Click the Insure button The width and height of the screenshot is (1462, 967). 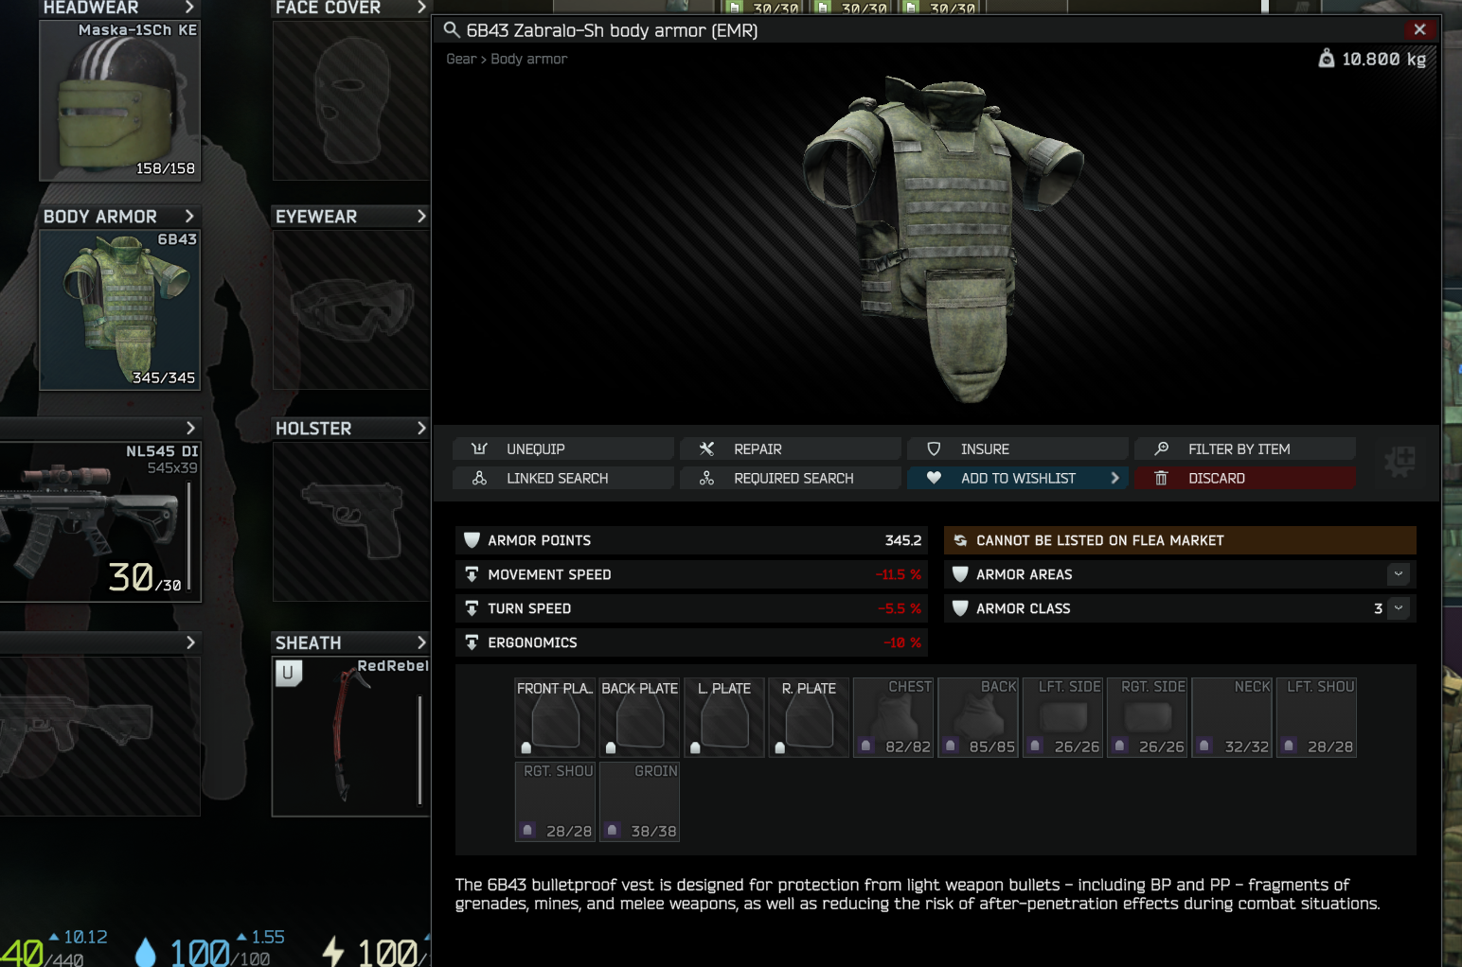(1018, 448)
